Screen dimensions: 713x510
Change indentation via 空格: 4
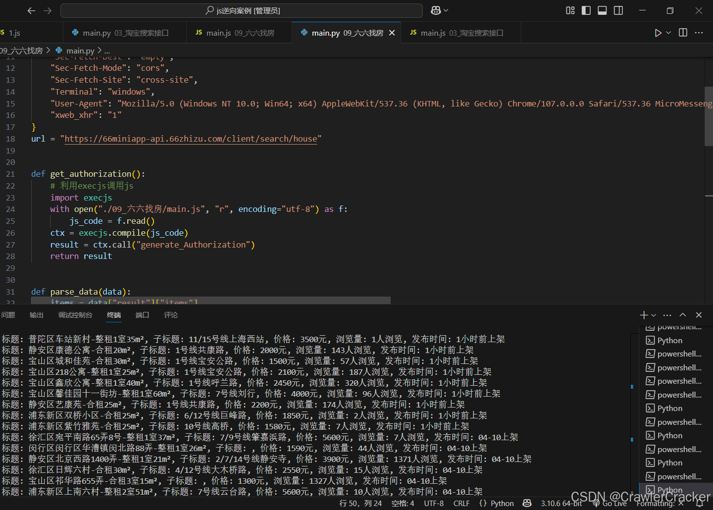403,503
